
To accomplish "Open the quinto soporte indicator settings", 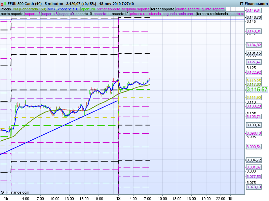I will [213, 9].
